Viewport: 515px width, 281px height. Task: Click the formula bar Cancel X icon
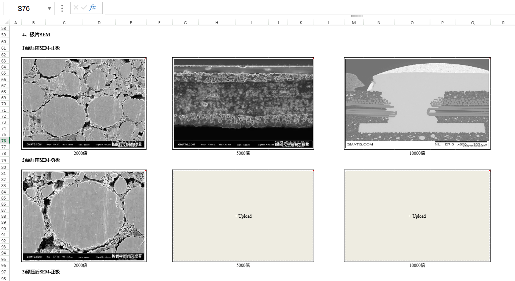point(76,8)
